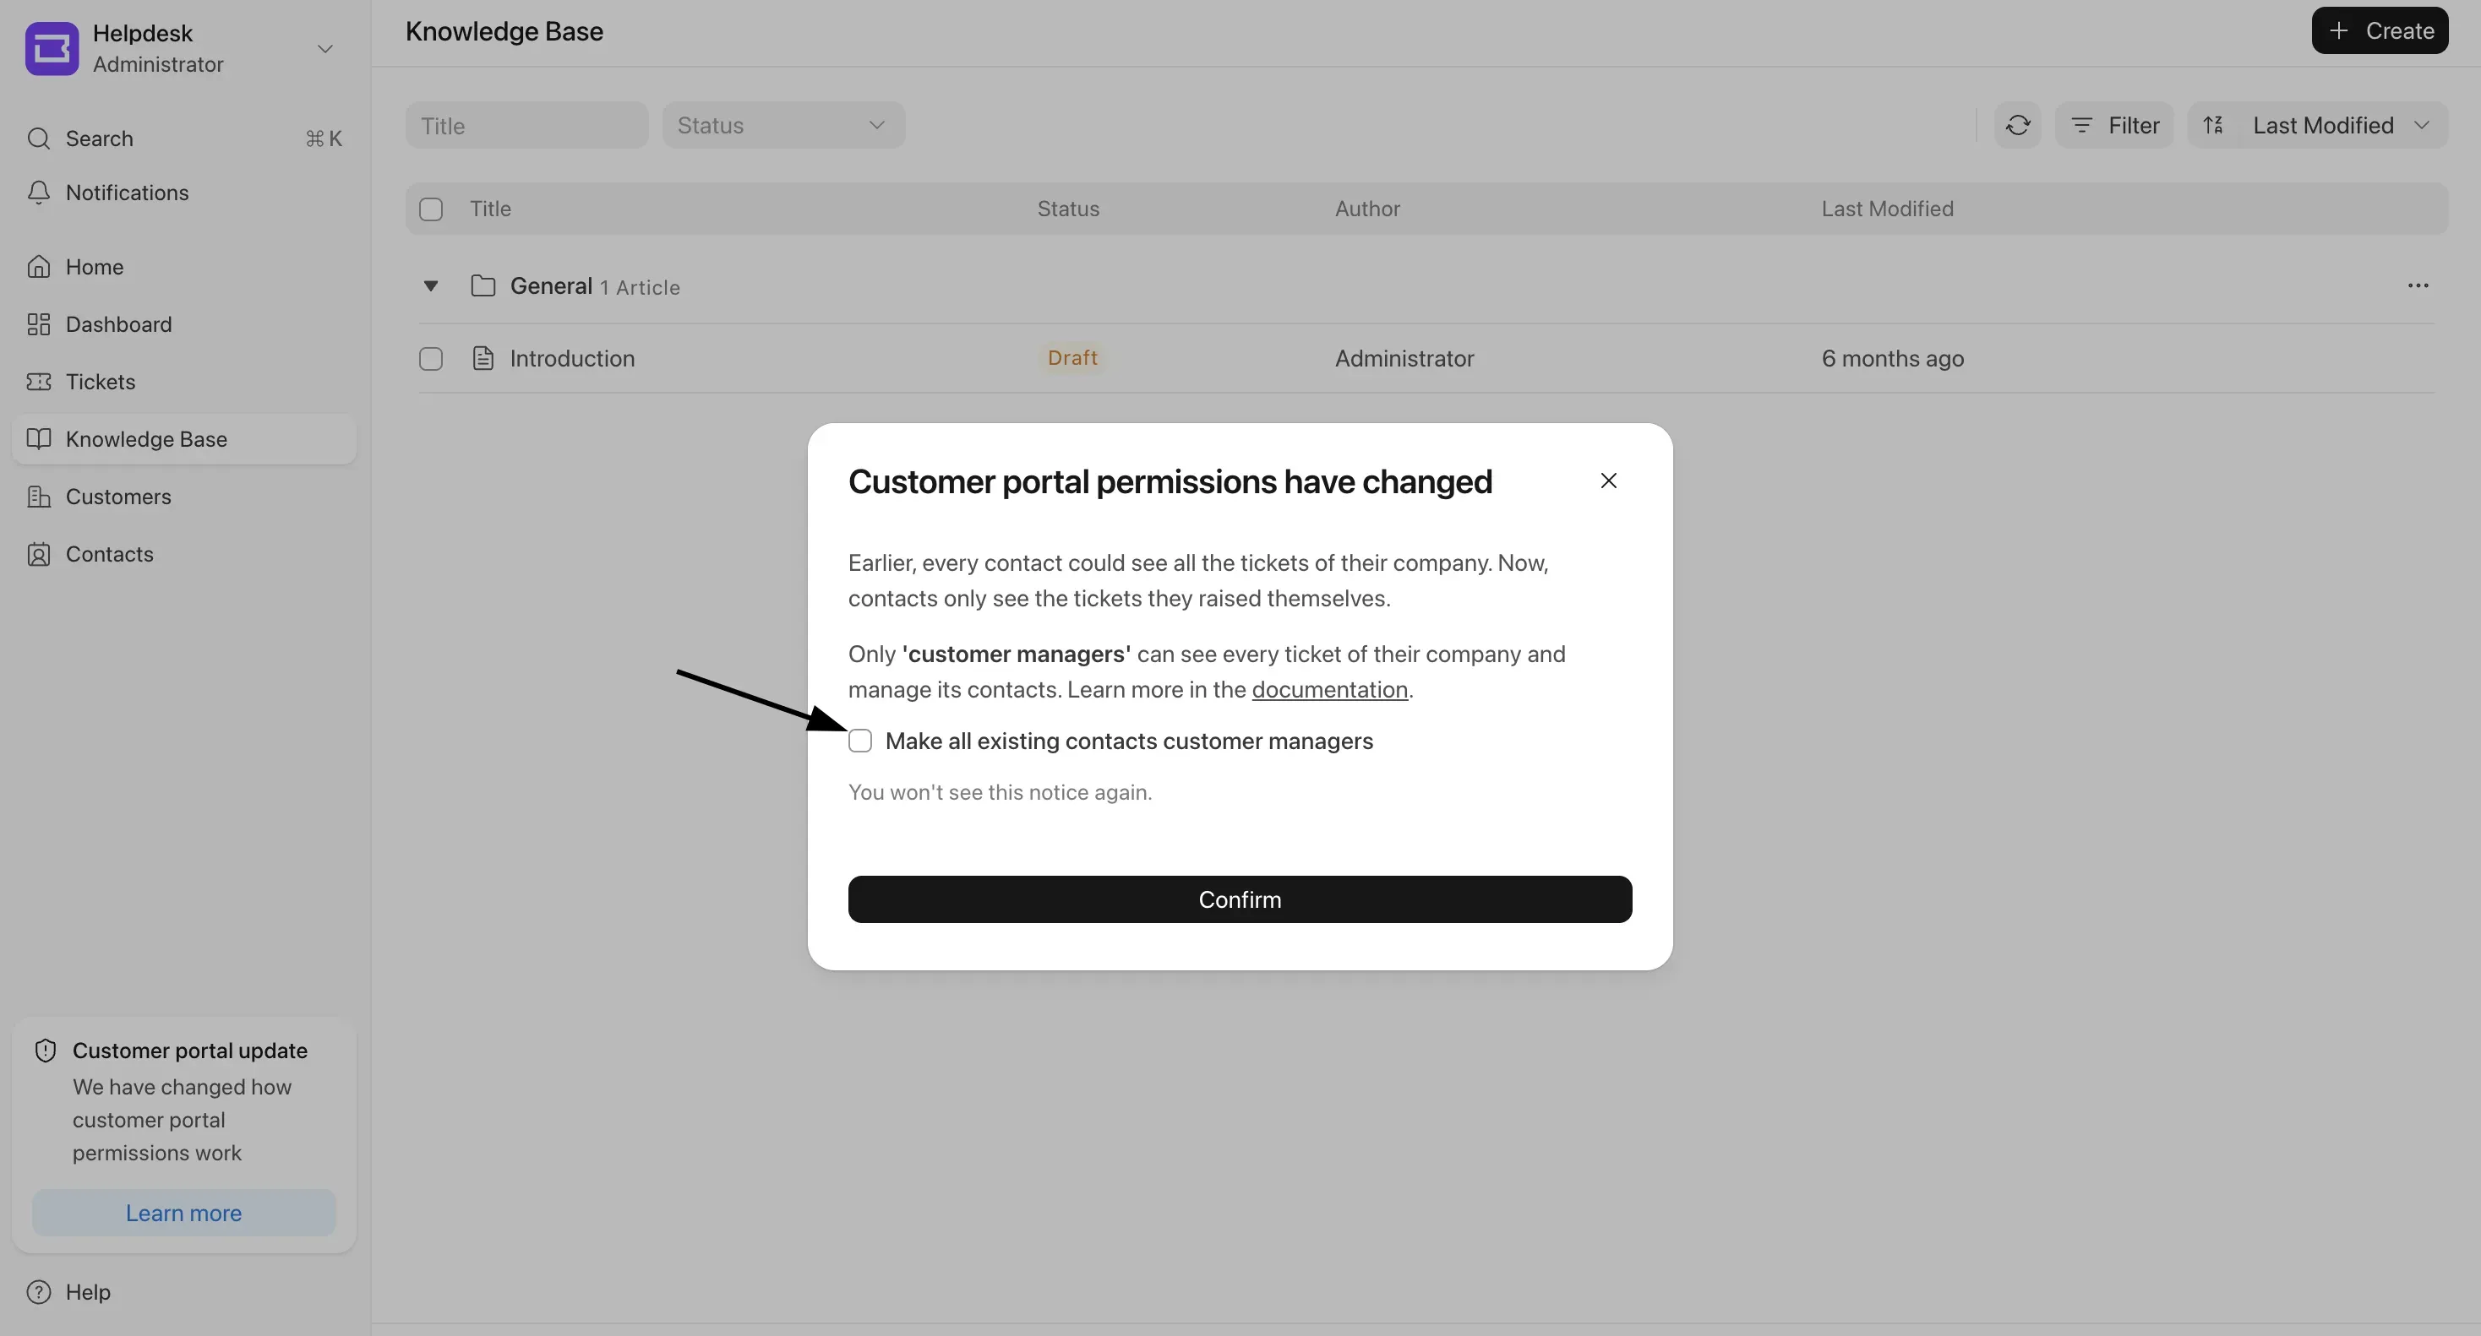Screen dimensions: 2481x1336
Task: Tick the Introduction article checkbox
Action: 430,358
